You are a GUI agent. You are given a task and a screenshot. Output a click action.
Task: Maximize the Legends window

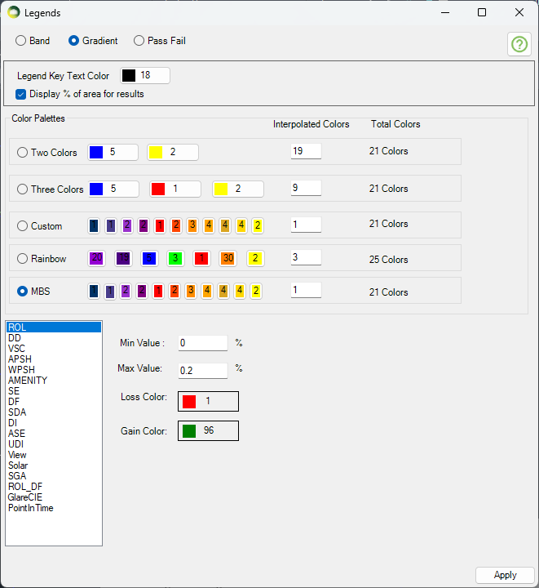(x=482, y=12)
